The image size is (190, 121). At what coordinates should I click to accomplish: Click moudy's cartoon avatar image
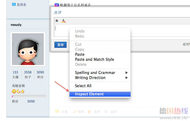coord(28,49)
